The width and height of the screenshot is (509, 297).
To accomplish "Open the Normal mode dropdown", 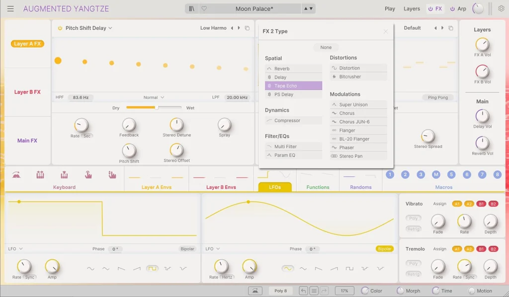I will [154, 98].
